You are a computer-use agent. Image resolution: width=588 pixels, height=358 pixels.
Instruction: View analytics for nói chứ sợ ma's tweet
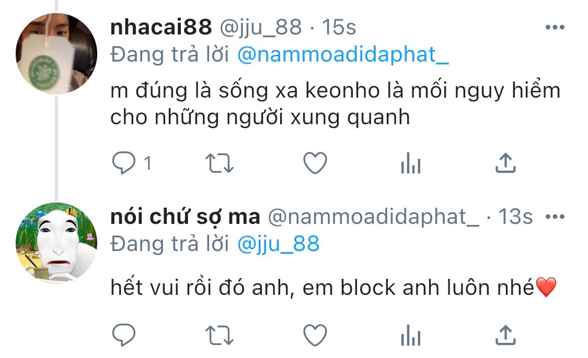tap(411, 335)
